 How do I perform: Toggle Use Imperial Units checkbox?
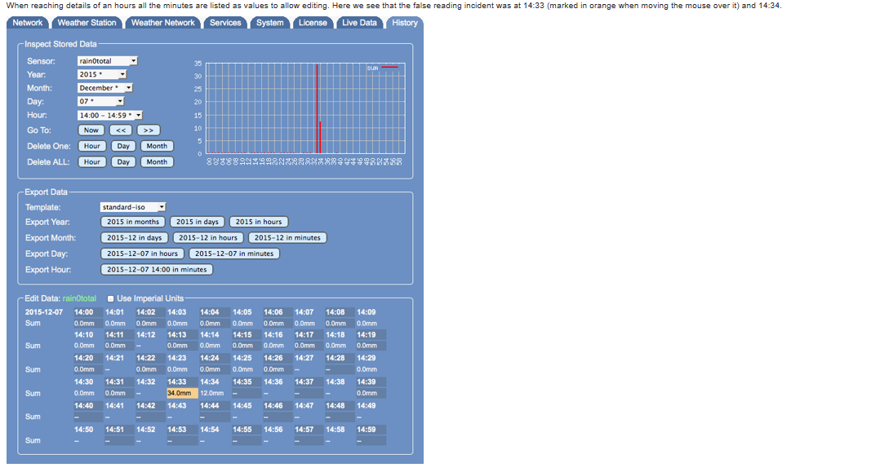coord(110,298)
